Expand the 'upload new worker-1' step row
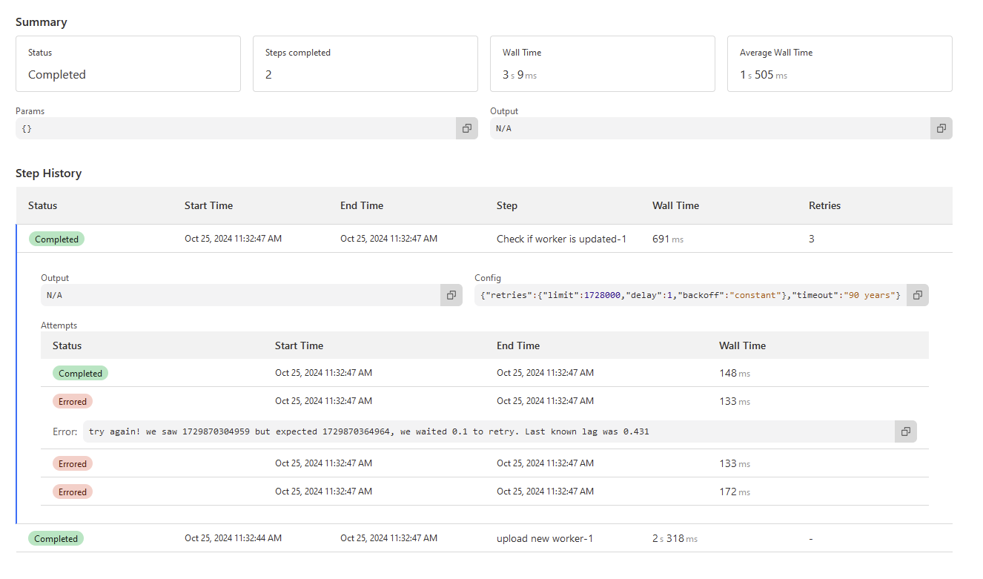This screenshot has width=983, height=579. pyautogui.click(x=544, y=539)
